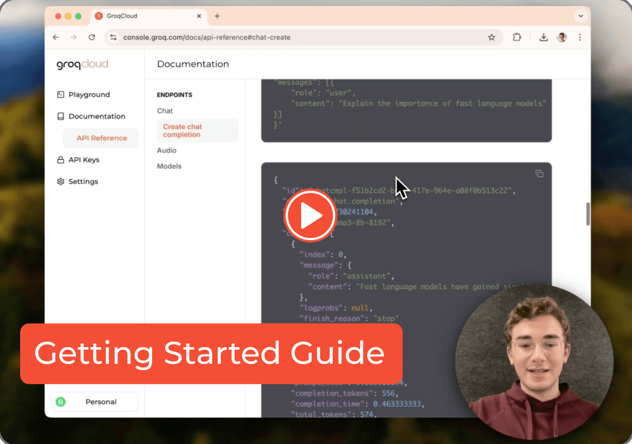Screen dimensions: 632x444
Task: Open the Chrome three-dot menu
Action: tap(579, 37)
